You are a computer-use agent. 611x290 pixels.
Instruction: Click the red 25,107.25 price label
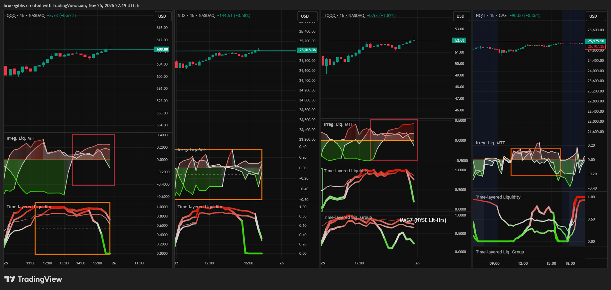(596, 47)
